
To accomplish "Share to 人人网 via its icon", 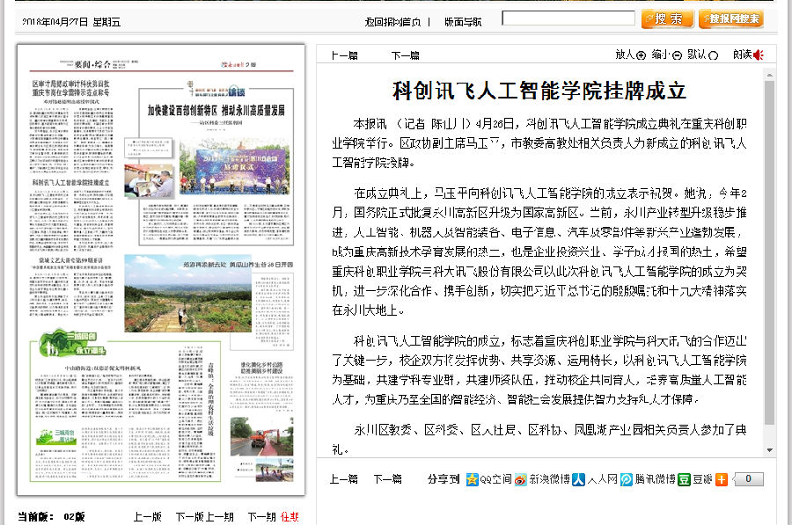I will pyautogui.click(x=578, y=479).
